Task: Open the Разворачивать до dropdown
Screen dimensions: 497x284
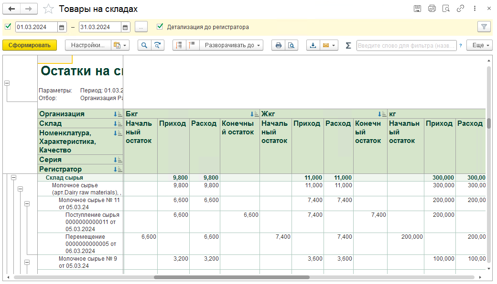Action: tap(231, 45)
